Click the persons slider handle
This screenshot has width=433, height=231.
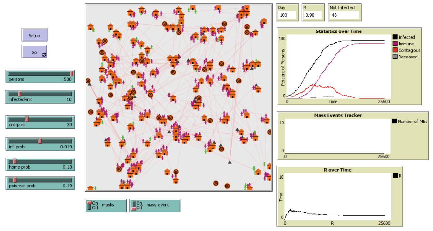pos(72,73)
